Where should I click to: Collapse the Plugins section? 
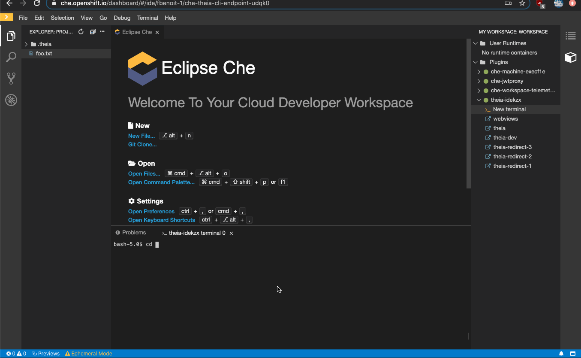[475, 62]
